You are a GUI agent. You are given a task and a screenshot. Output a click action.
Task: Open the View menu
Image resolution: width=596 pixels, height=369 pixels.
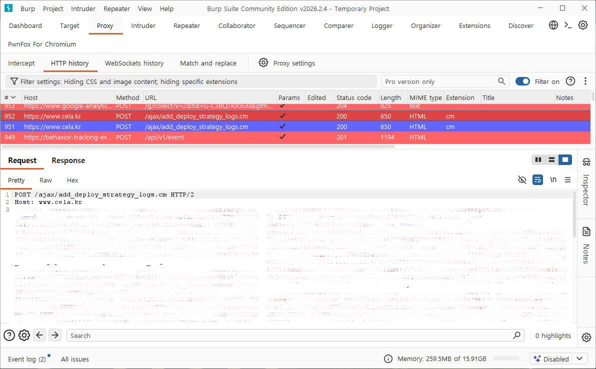145,8
